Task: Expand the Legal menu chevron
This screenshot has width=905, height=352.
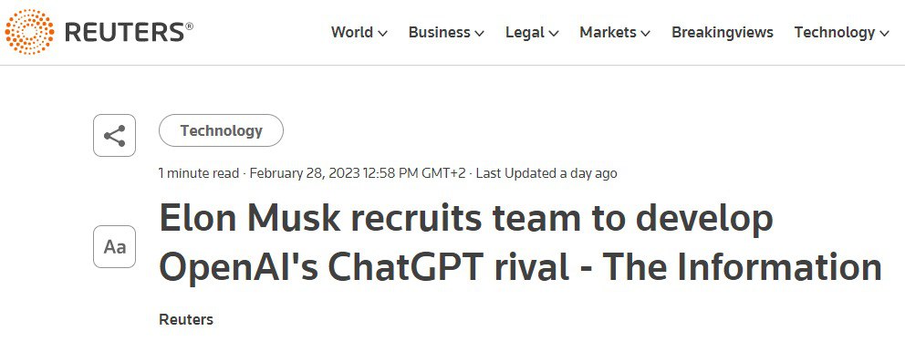Action: click(554, 34)
